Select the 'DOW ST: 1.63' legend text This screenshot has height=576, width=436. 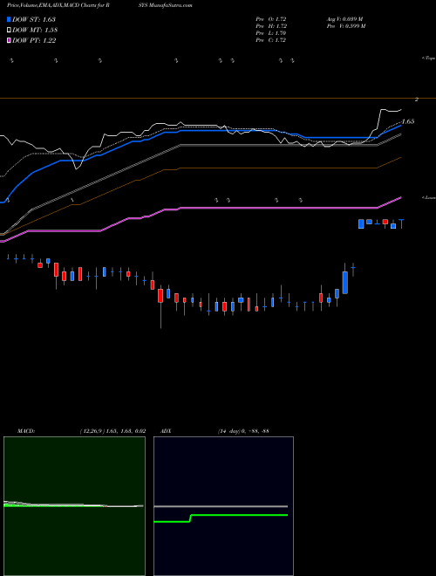click(34, 19)
